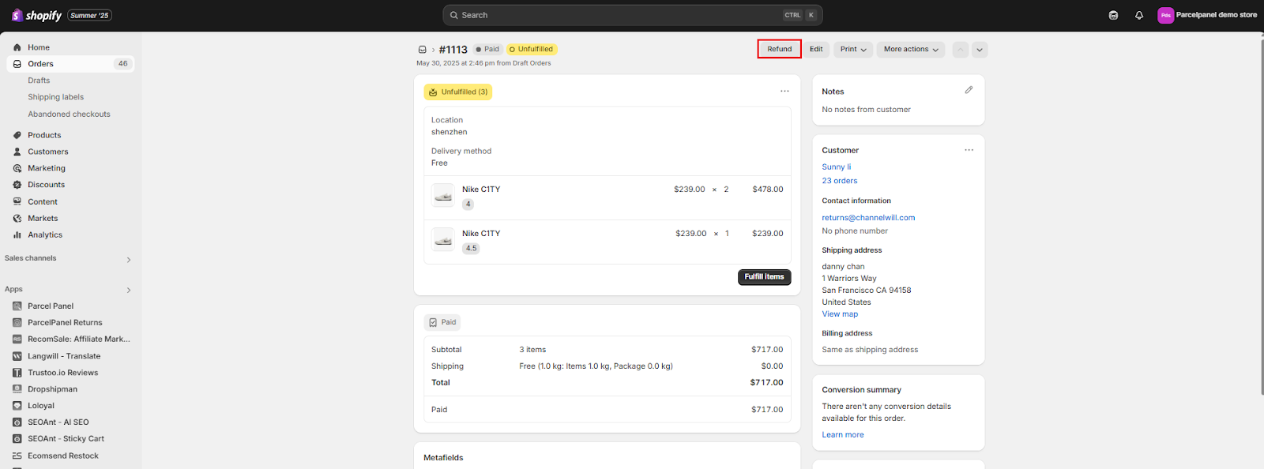Click the Ecomsend Restock app icon
Image resolution: width=1264 pixels, height=469 pixels.
(x=17, y=456)
